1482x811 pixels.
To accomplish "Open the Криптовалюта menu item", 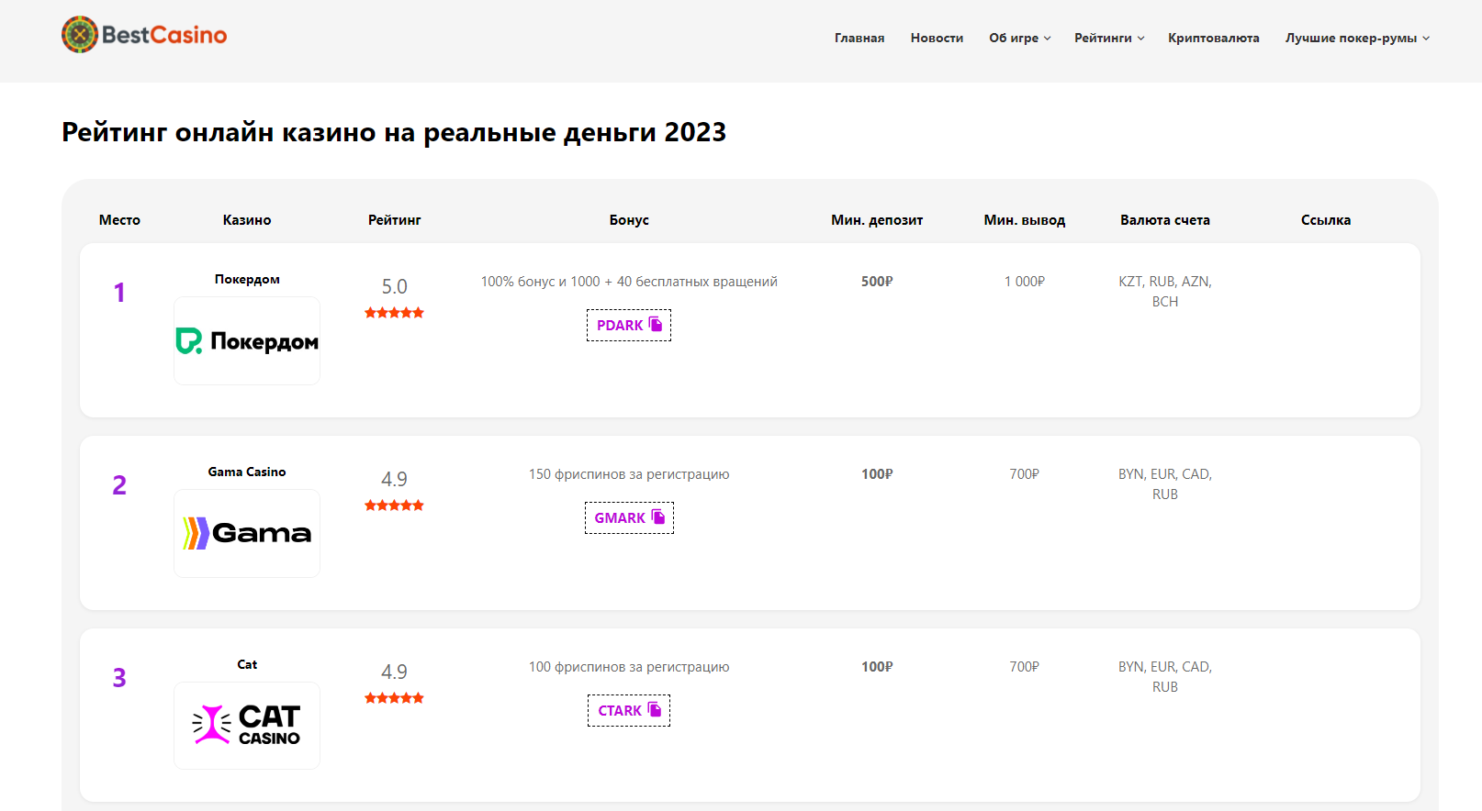I will click(1214, 38).
